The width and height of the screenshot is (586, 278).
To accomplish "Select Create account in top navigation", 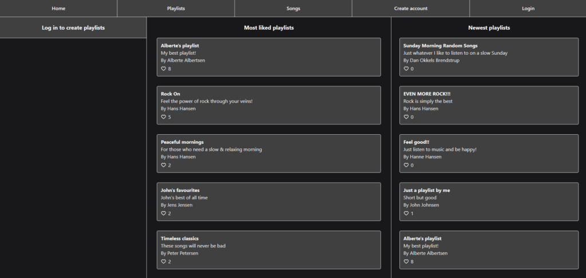I will (x=410, y=9).
